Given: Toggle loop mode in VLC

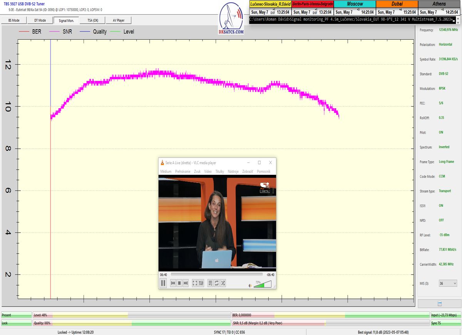Looking at the screenshot, I should point(217,283).
